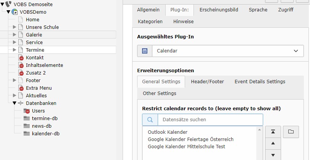This screenshot has width=310, height=160.
Task: Click the Datenbanken divider icon
Action: 21,103
